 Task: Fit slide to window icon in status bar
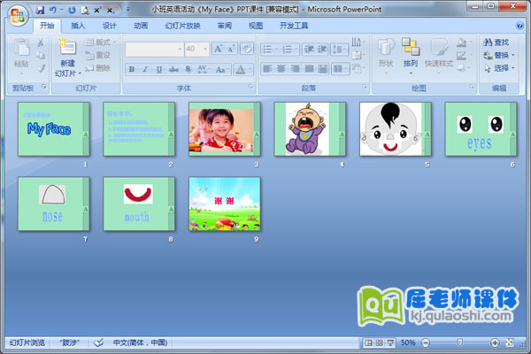click(x=509, y=342)
